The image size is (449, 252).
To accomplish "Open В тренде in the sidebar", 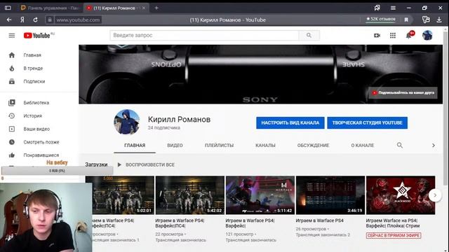I will [33, 69].
